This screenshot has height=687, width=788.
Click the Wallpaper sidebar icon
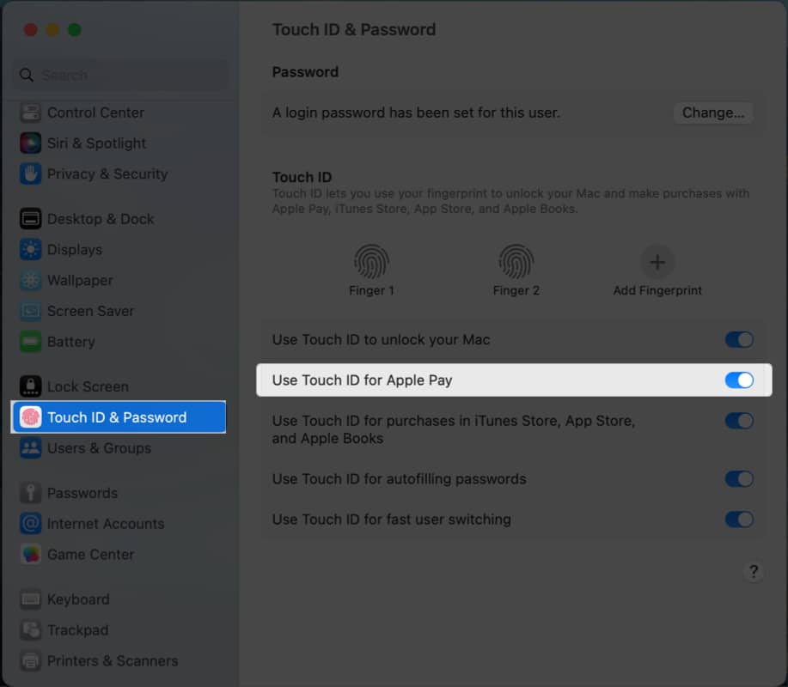pyautogui.click(x=31, y=280)
